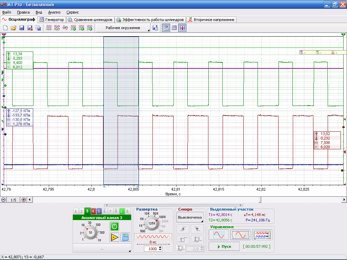Image resolution: width=347 pixels, height=260 pixels.
Task: Toggle the purple vertical-compress toolbar button
Action: [182, 28]
